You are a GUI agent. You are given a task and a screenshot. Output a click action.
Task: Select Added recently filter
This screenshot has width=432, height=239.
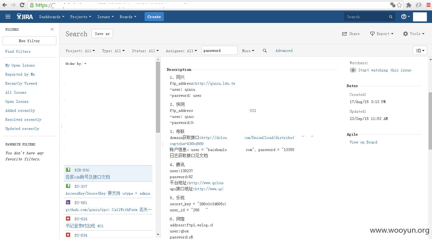[20, 111]
